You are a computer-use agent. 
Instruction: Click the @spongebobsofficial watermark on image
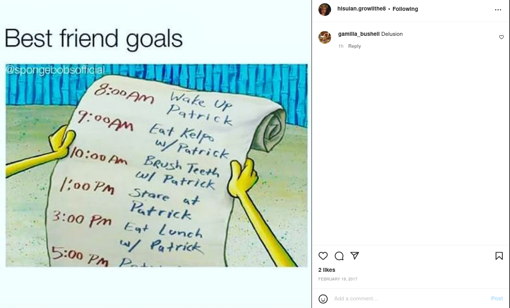point(55,69)
